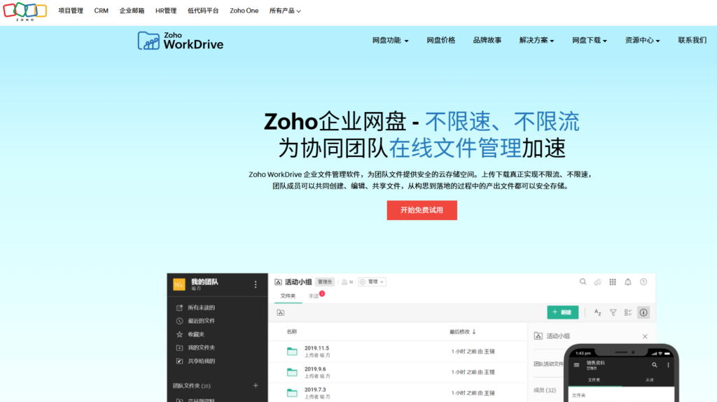Switch to the 文件夹 tab
This screenshot has height=402, width=717.
click(288, 296)
